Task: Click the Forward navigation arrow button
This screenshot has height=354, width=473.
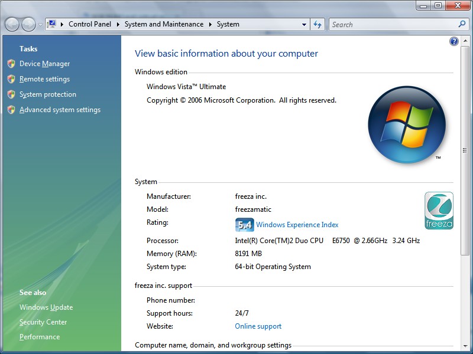Action: tap(28, 24)
